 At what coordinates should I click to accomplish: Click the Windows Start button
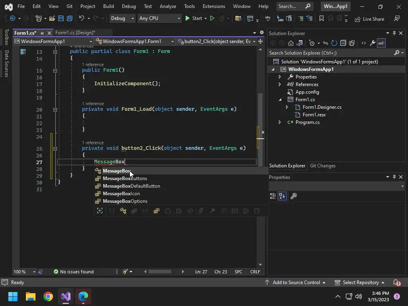coord(13,296)
